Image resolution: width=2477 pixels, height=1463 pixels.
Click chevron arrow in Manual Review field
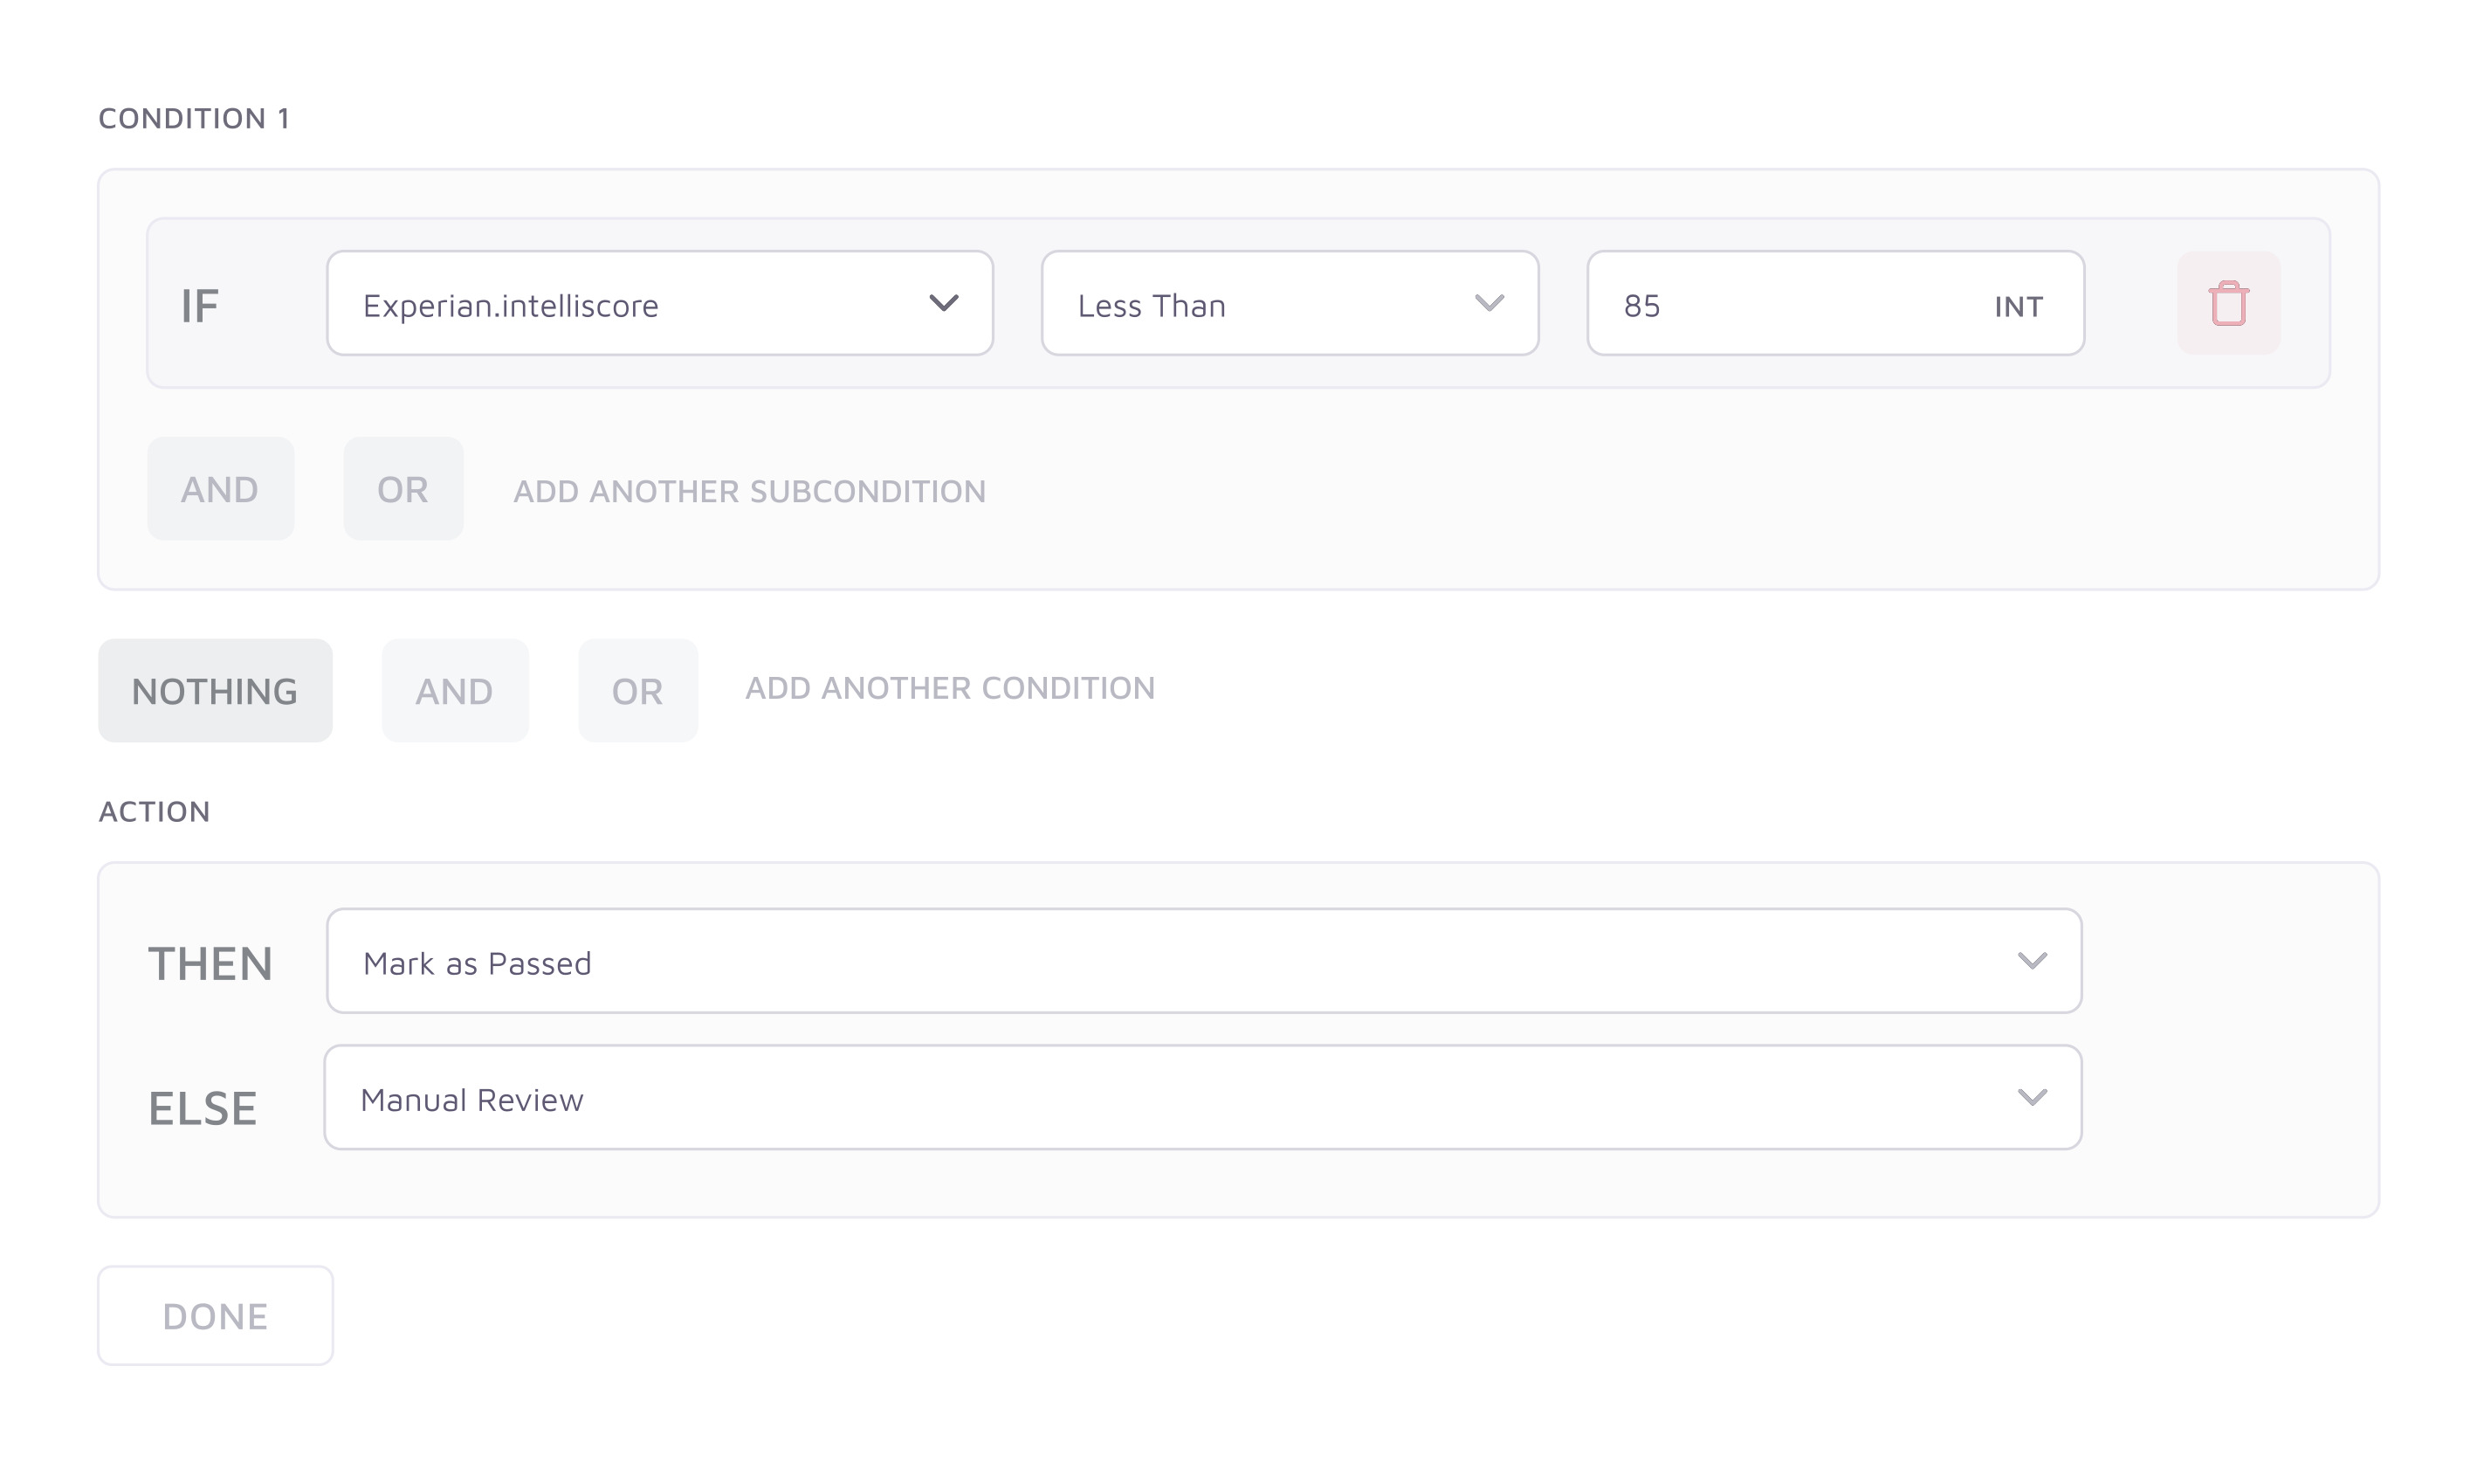(x=2032, y=1097)
